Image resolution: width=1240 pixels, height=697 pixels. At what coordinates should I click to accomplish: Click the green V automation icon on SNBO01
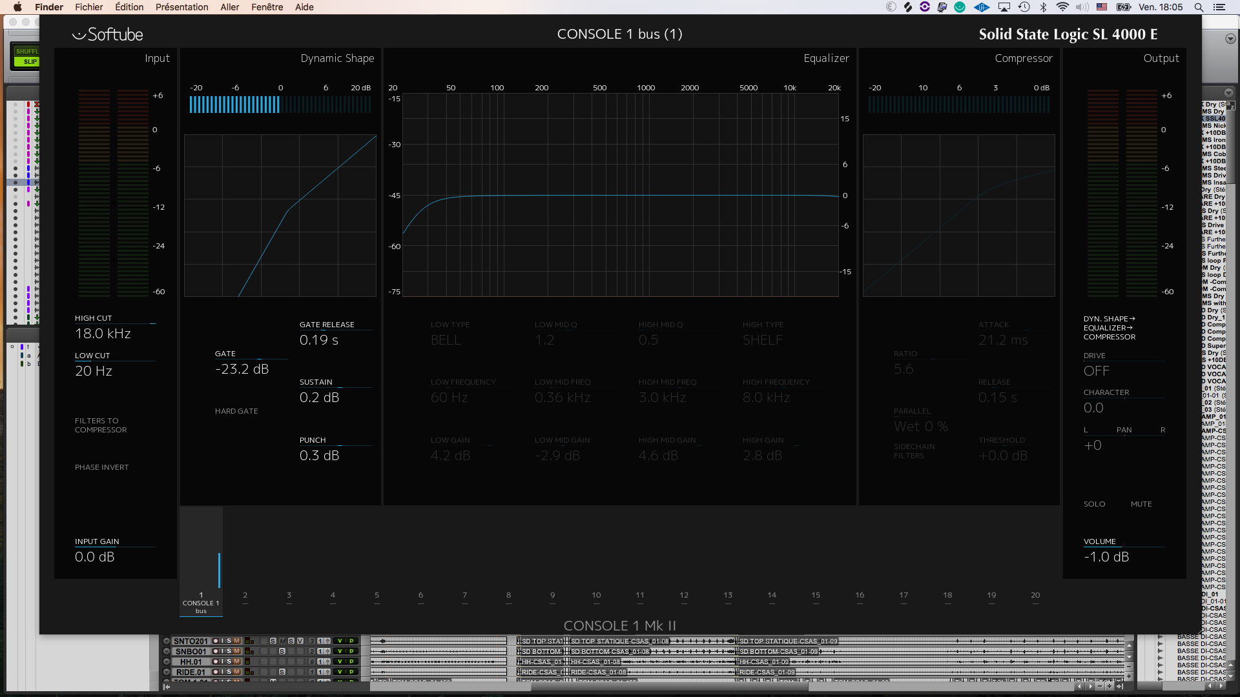(x=340, y=652)
